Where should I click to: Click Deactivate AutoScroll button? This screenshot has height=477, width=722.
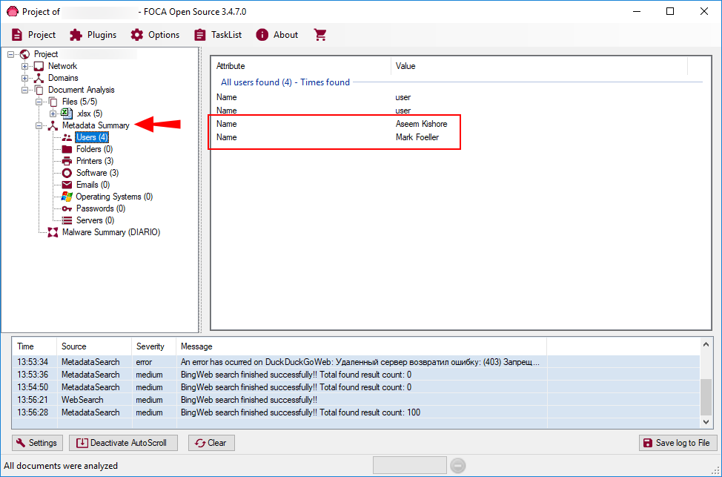123,443
